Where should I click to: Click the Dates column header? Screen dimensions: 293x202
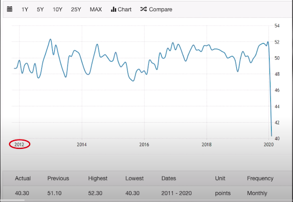click(169, 178)
